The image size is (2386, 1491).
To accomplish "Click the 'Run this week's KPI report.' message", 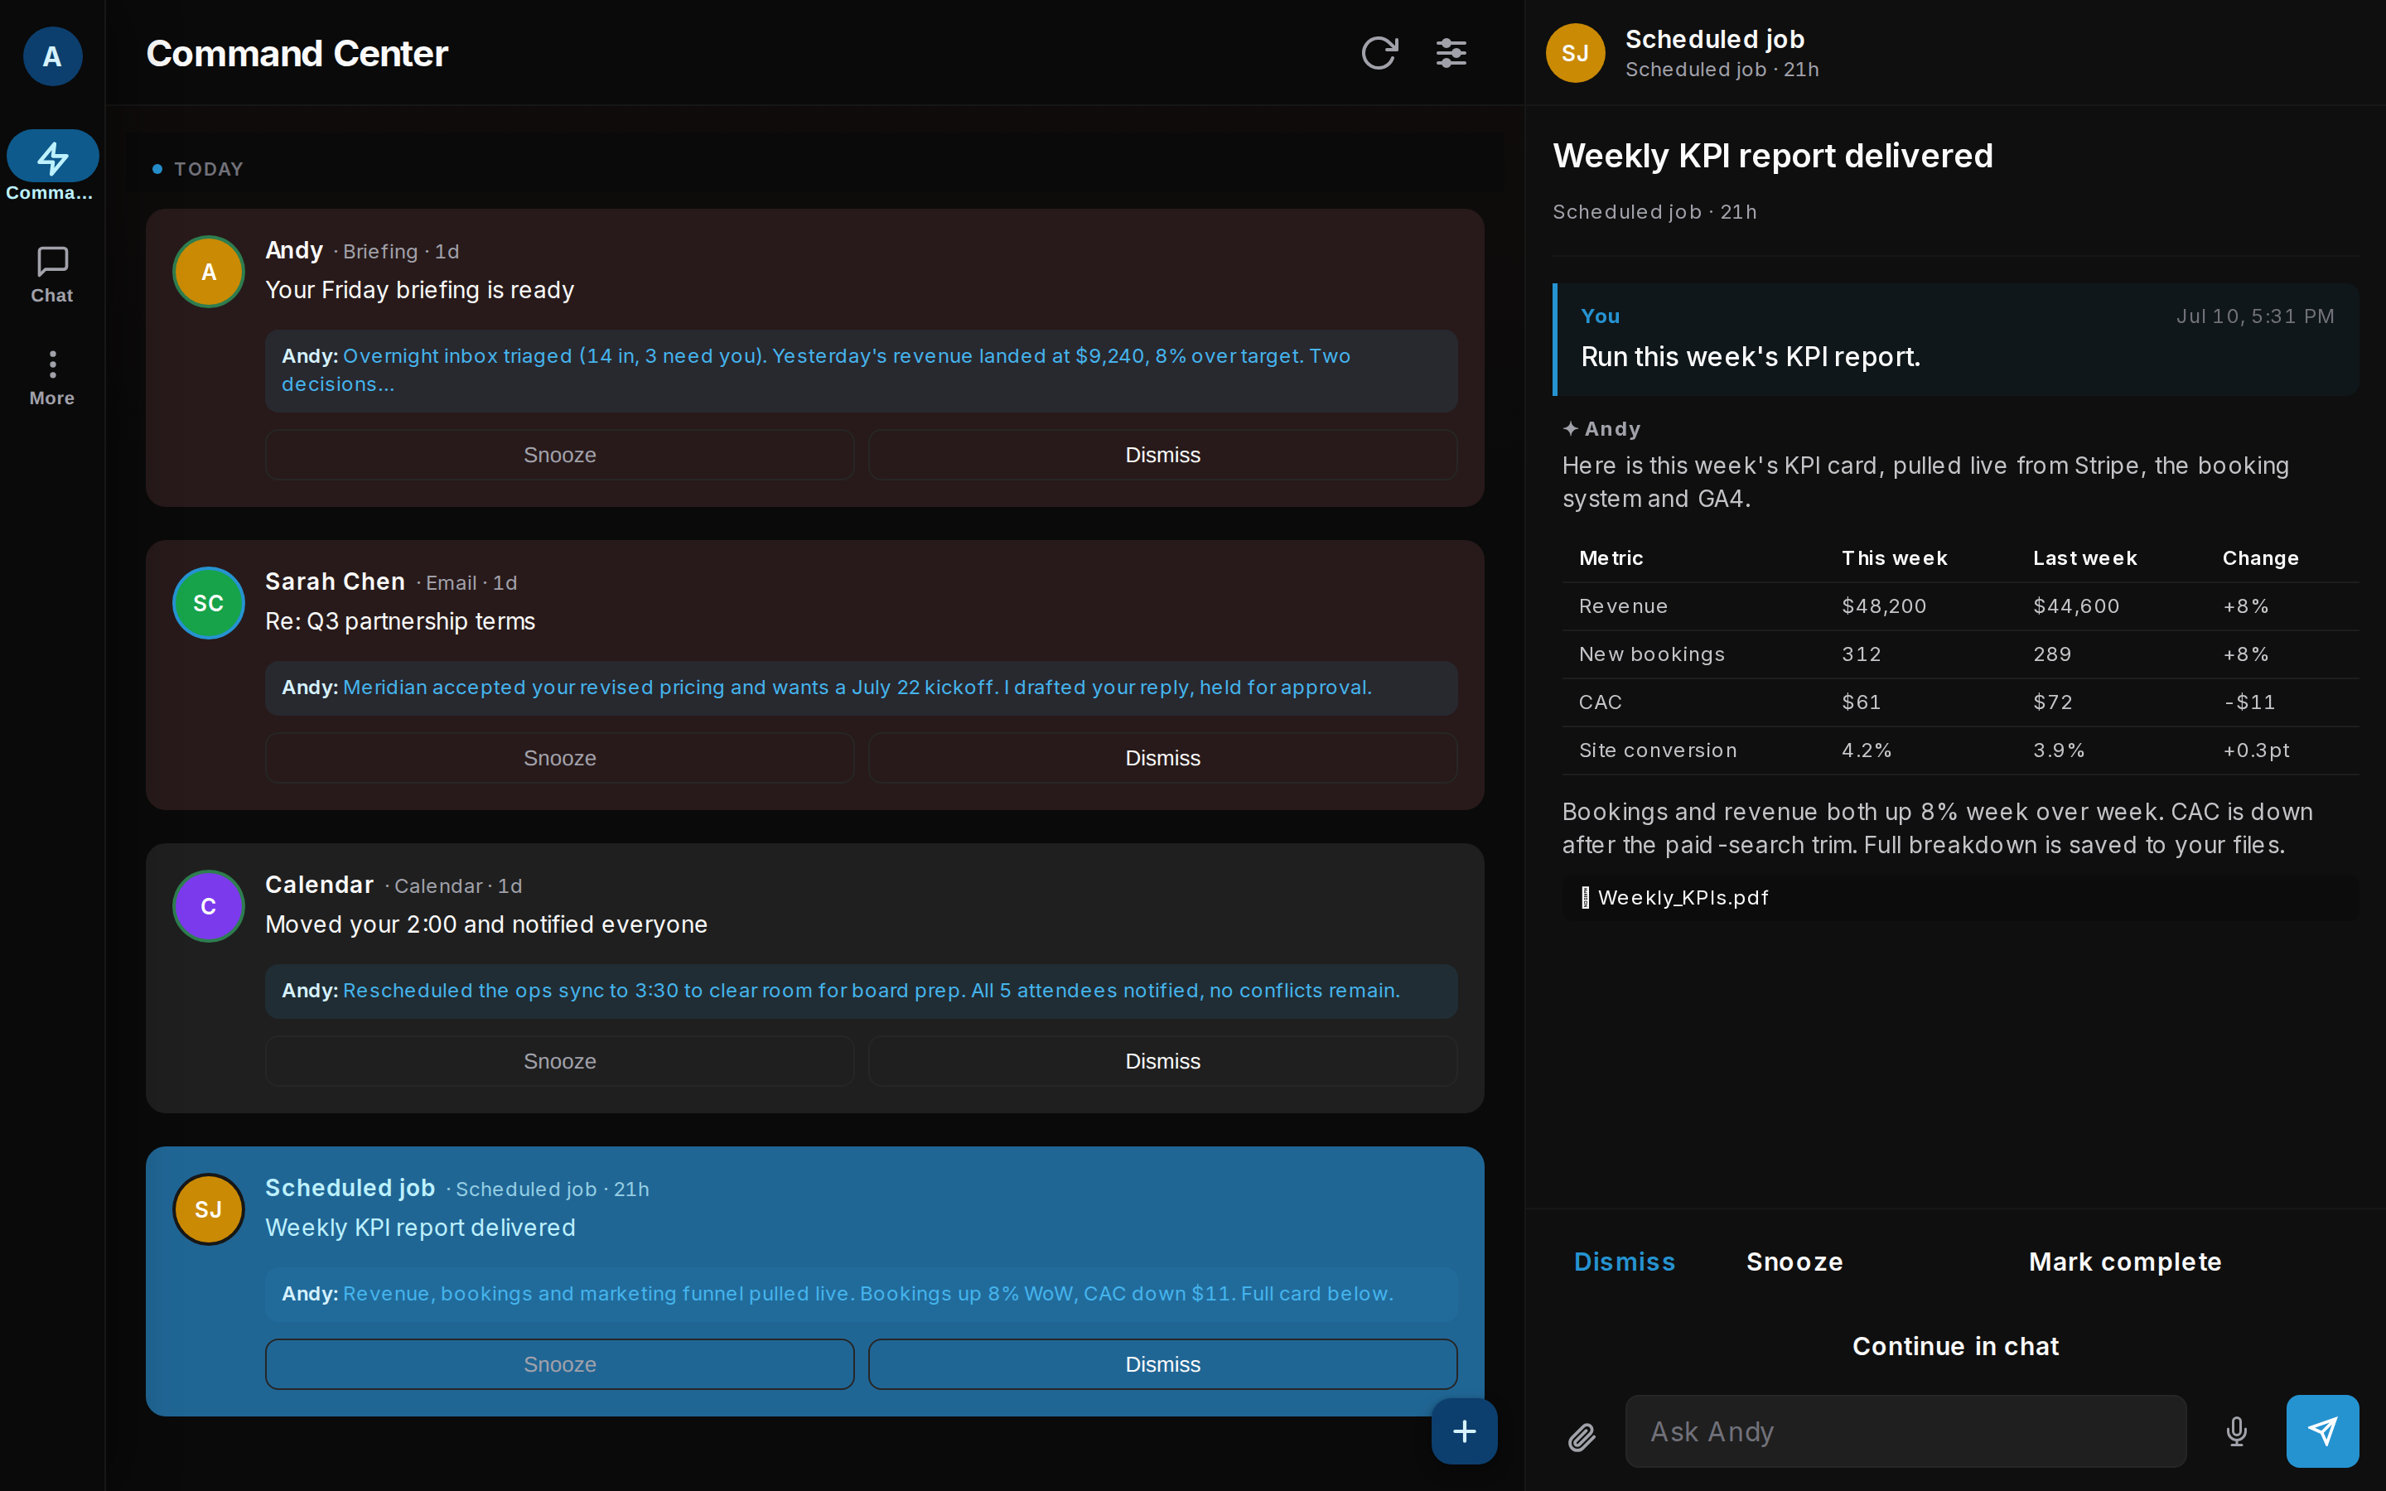I will pos(1750,357).
